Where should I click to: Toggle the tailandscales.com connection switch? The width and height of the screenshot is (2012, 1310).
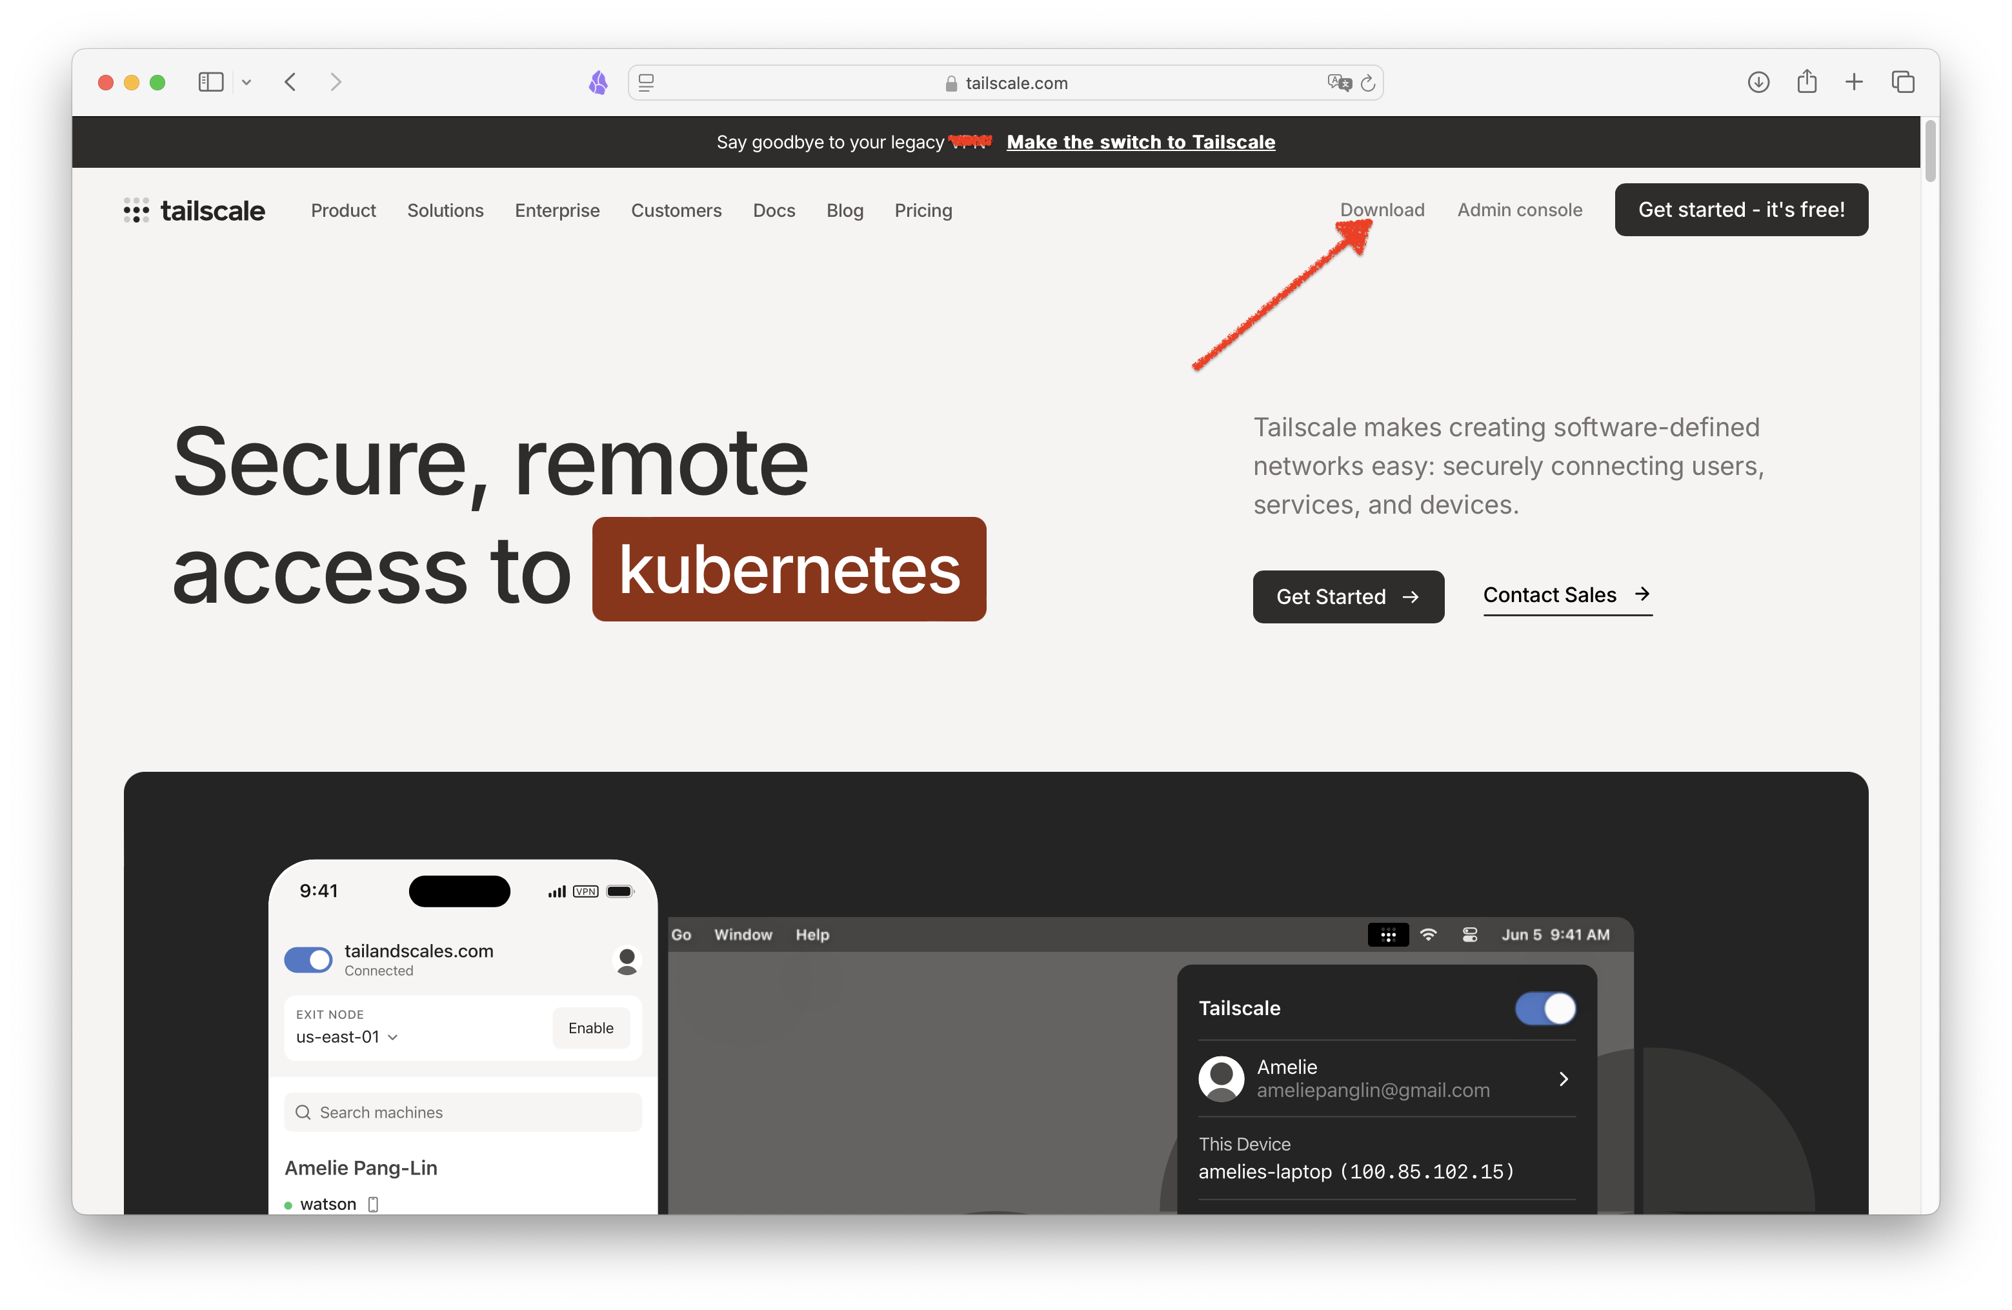(308, 960)
